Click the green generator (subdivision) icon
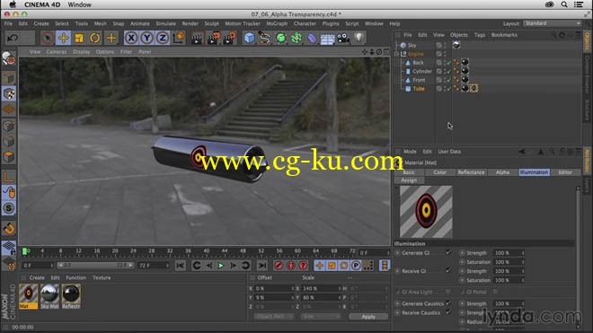Screen dimensions: 593x333 coord(280,38)
